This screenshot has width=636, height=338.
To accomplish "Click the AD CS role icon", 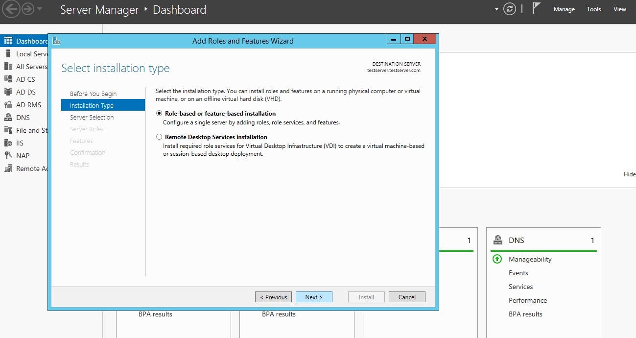I will click(8, 79).
